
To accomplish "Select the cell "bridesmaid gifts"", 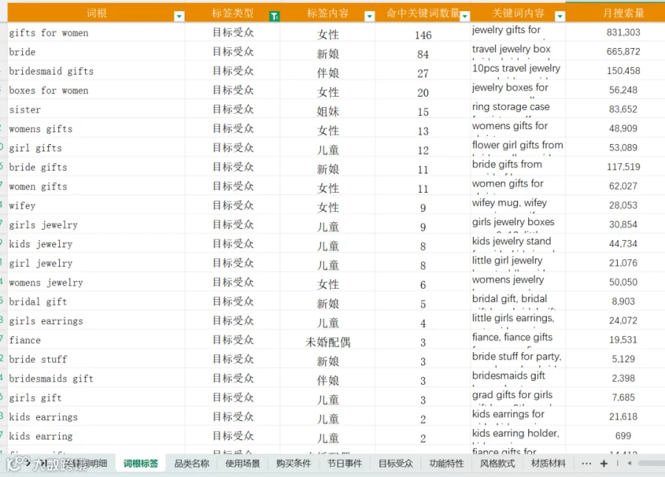I will [96, 71].
